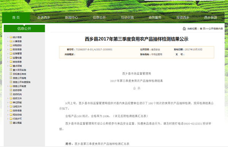This screenshot has height=147, width=228.
Task: Click the home icon beside 当前位置
Action: 184,28
